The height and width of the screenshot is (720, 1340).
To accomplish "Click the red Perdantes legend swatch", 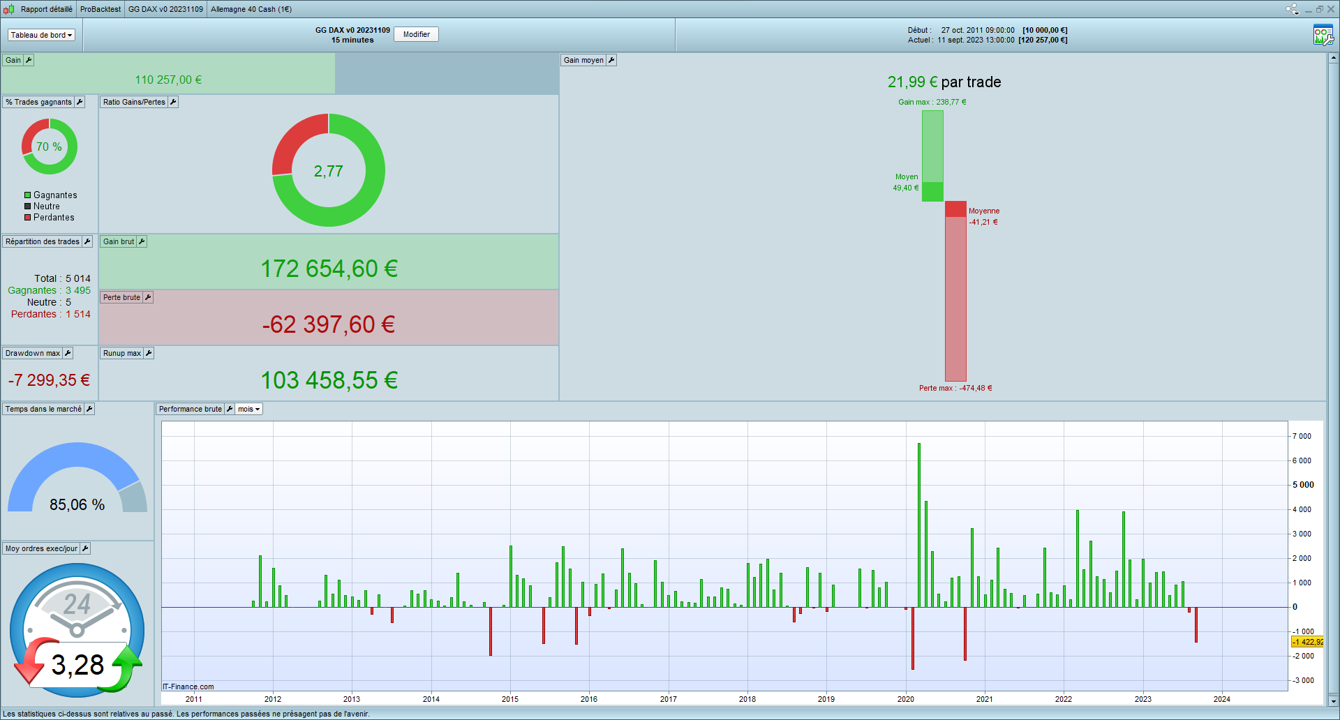I will pyautogui.click(x=28, y=218).
